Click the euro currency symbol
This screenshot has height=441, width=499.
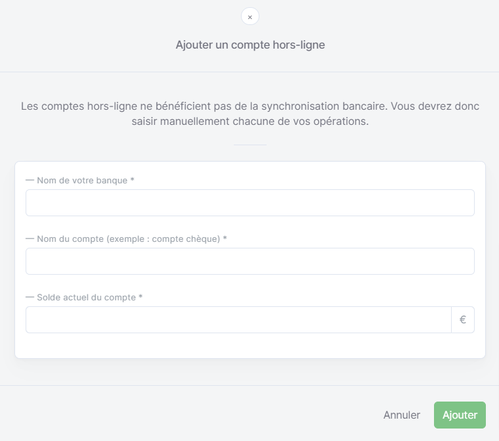(463, 319)
